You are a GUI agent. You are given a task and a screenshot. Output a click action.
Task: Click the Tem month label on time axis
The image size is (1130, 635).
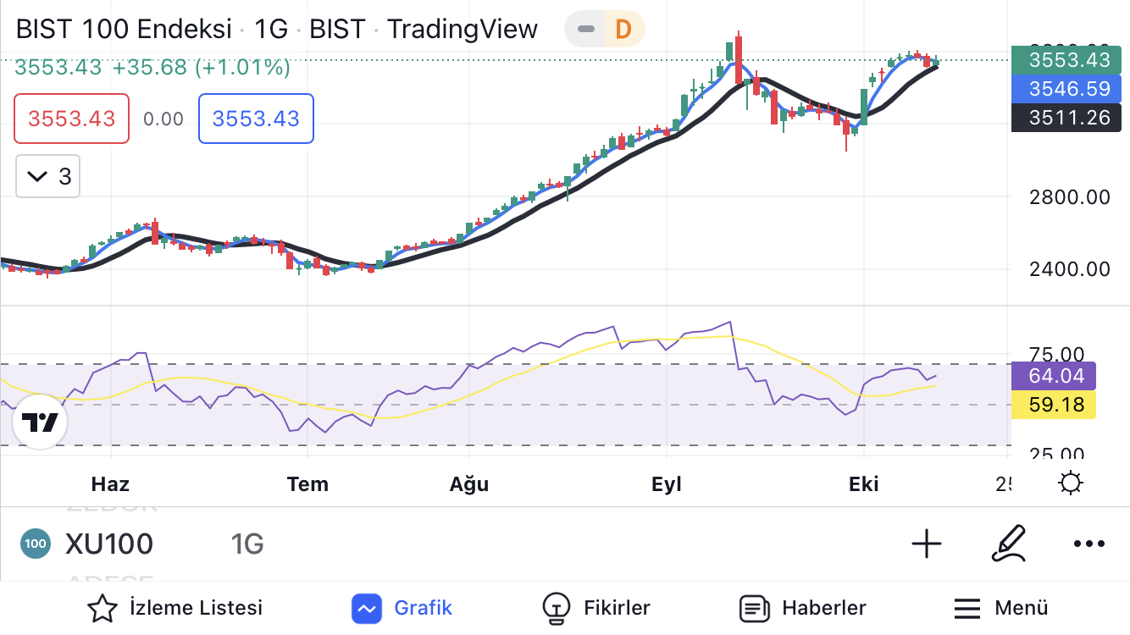point(307,484)
